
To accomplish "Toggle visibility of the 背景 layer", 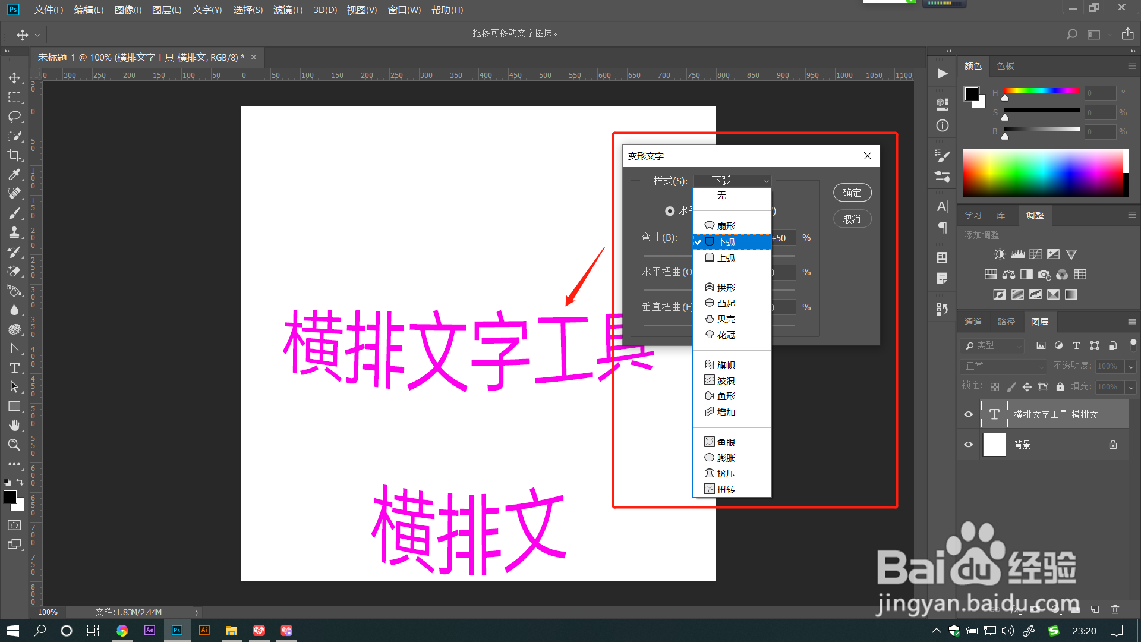I will pyautogui.click(x=969, y=445).
